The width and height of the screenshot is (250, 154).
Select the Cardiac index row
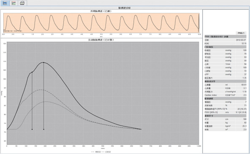tap(226, 95)
